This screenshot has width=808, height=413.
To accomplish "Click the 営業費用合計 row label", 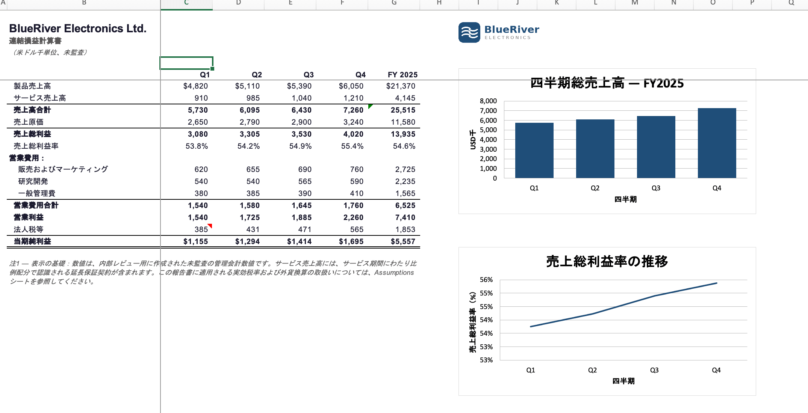I will click(x=36, y=205).
